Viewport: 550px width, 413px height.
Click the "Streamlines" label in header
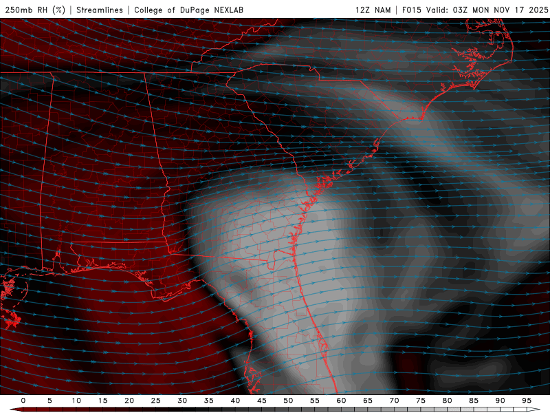click(x=100, y=10)
